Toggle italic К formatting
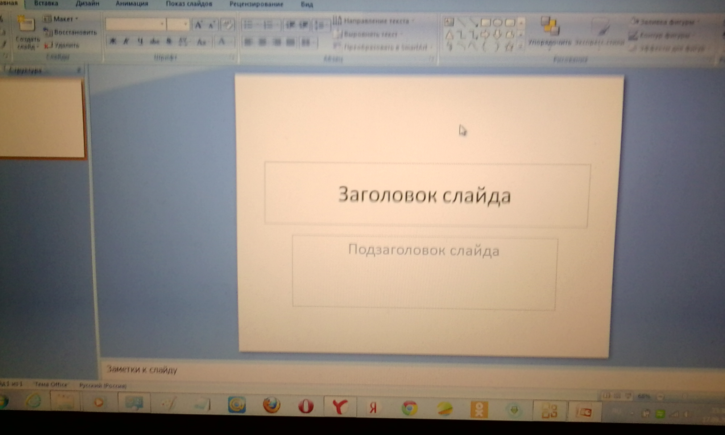The width and height of the screenshot is (725, 435). tap(126, 41)
